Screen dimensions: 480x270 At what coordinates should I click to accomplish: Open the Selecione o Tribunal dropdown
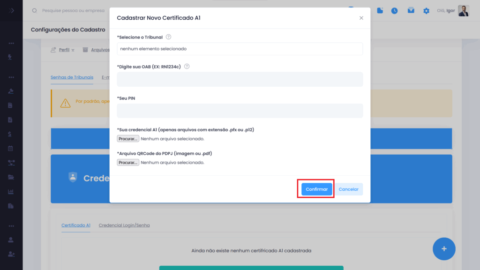(x=240, y=49)
